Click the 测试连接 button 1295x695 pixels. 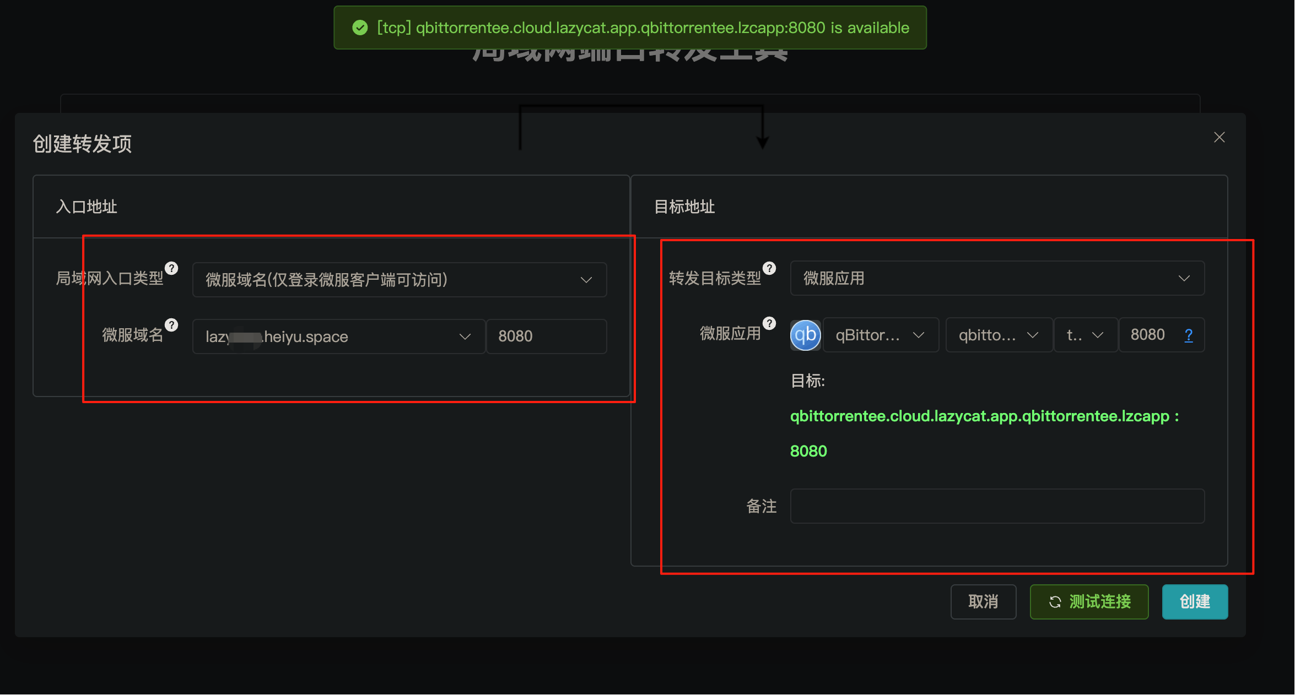[1089, 601]
